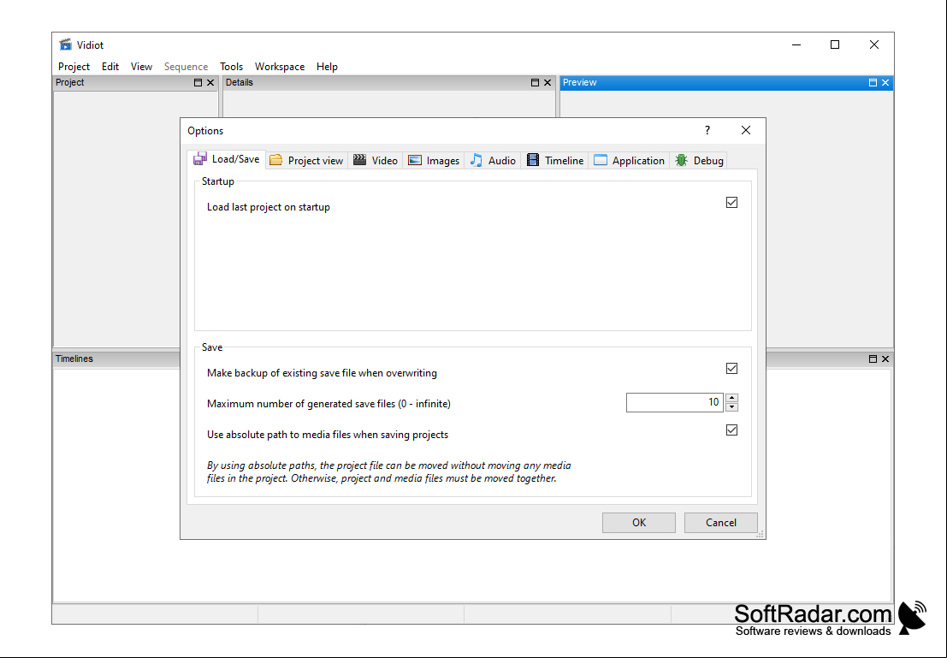
Task: Open the View menu
Action: click(x=141, y=67)
